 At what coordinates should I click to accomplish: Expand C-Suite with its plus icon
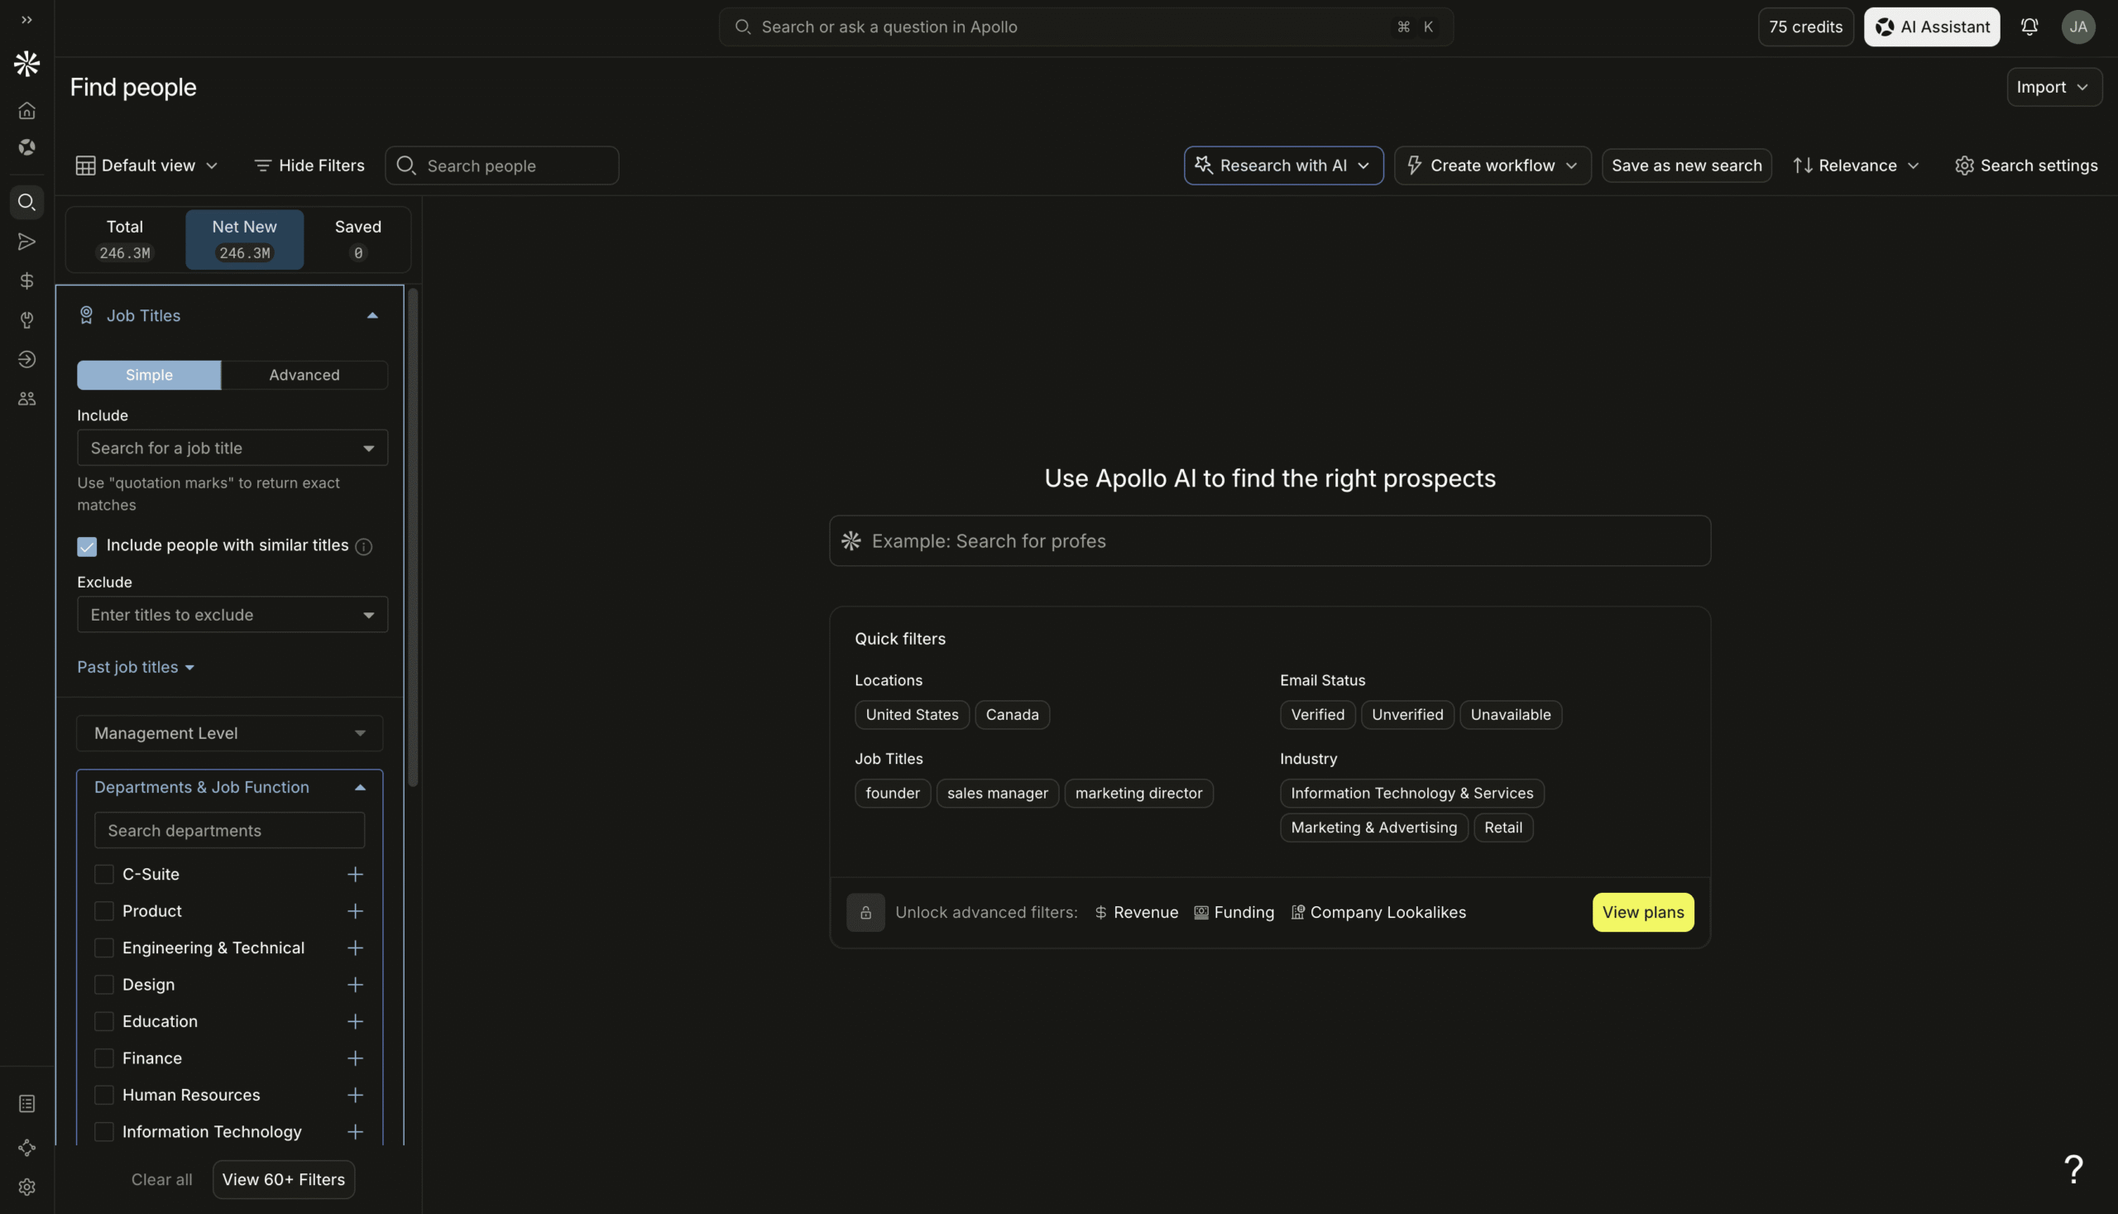(x=355, y=875)
